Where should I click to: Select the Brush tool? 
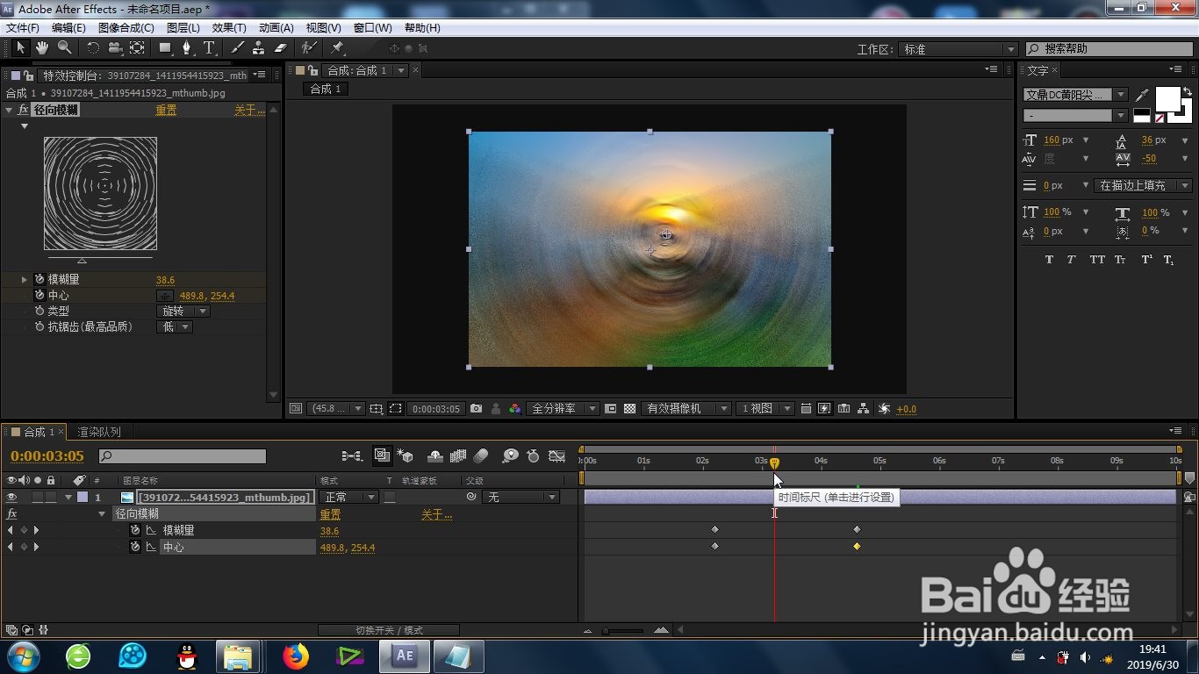(x=237, y=47)
